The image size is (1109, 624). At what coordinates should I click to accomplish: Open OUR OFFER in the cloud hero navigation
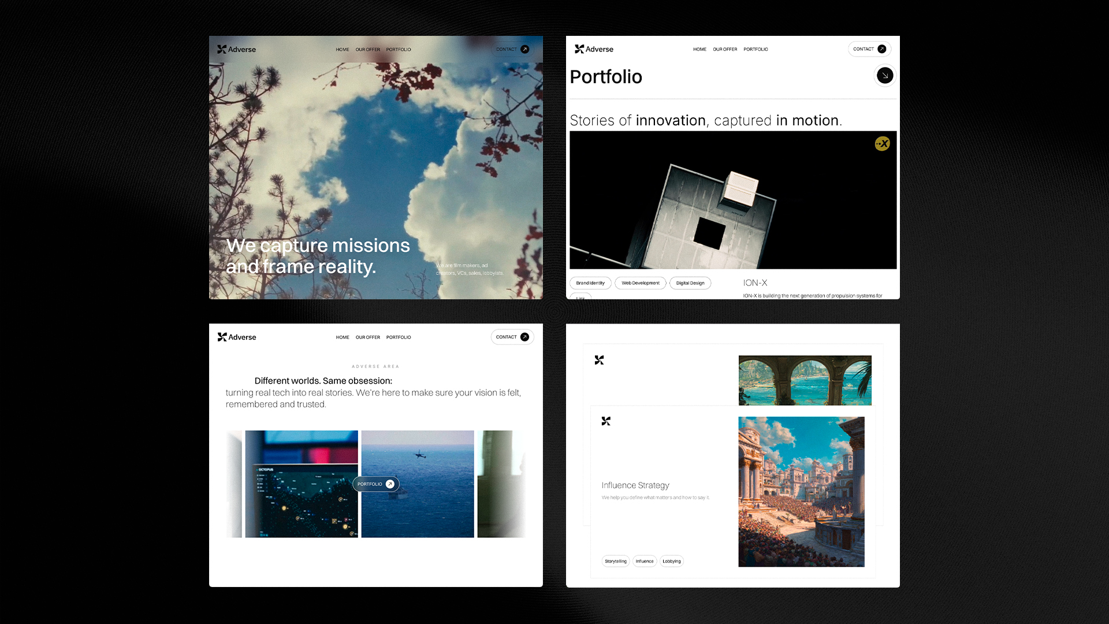[367, 50]
